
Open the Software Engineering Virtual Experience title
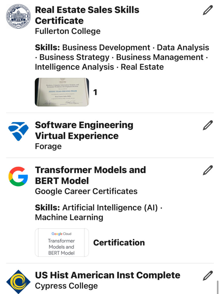pos(84,130)
